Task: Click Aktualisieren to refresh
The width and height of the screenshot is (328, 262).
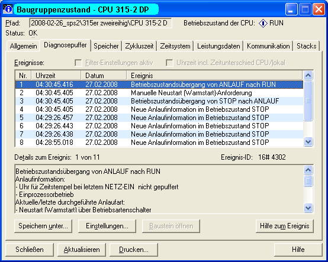Action: pyautogui.click(x=82, y=250)
